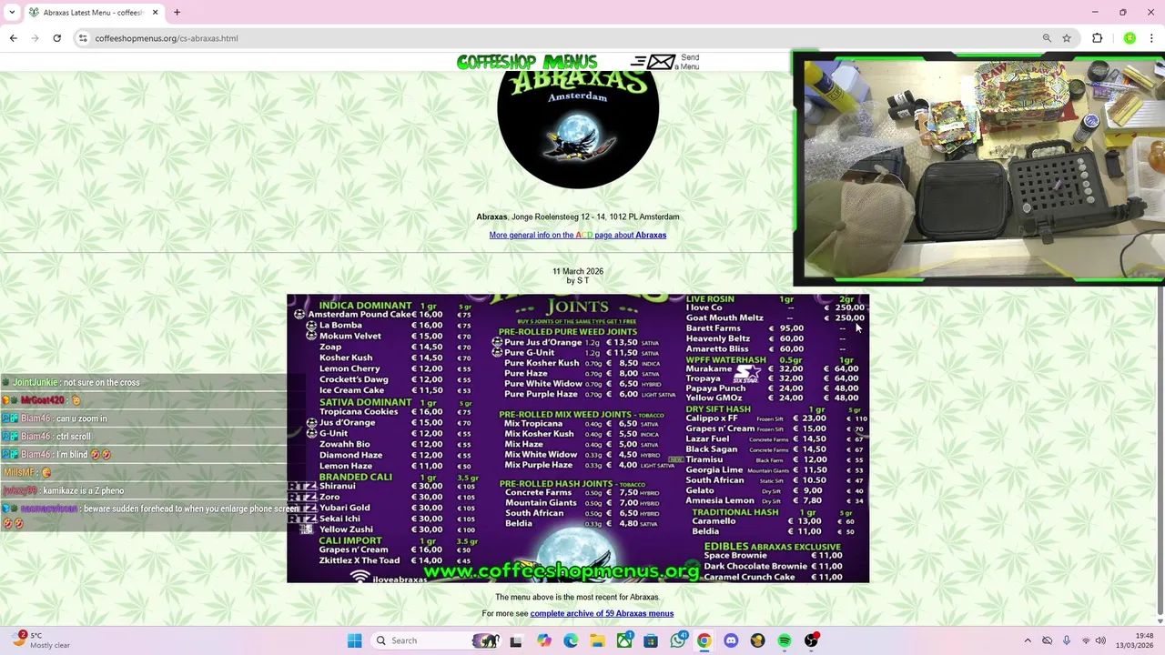This screenshot has height=655, width=1165.
Task: Open the weather widget on the taskbar
Action: pos(39,640)
